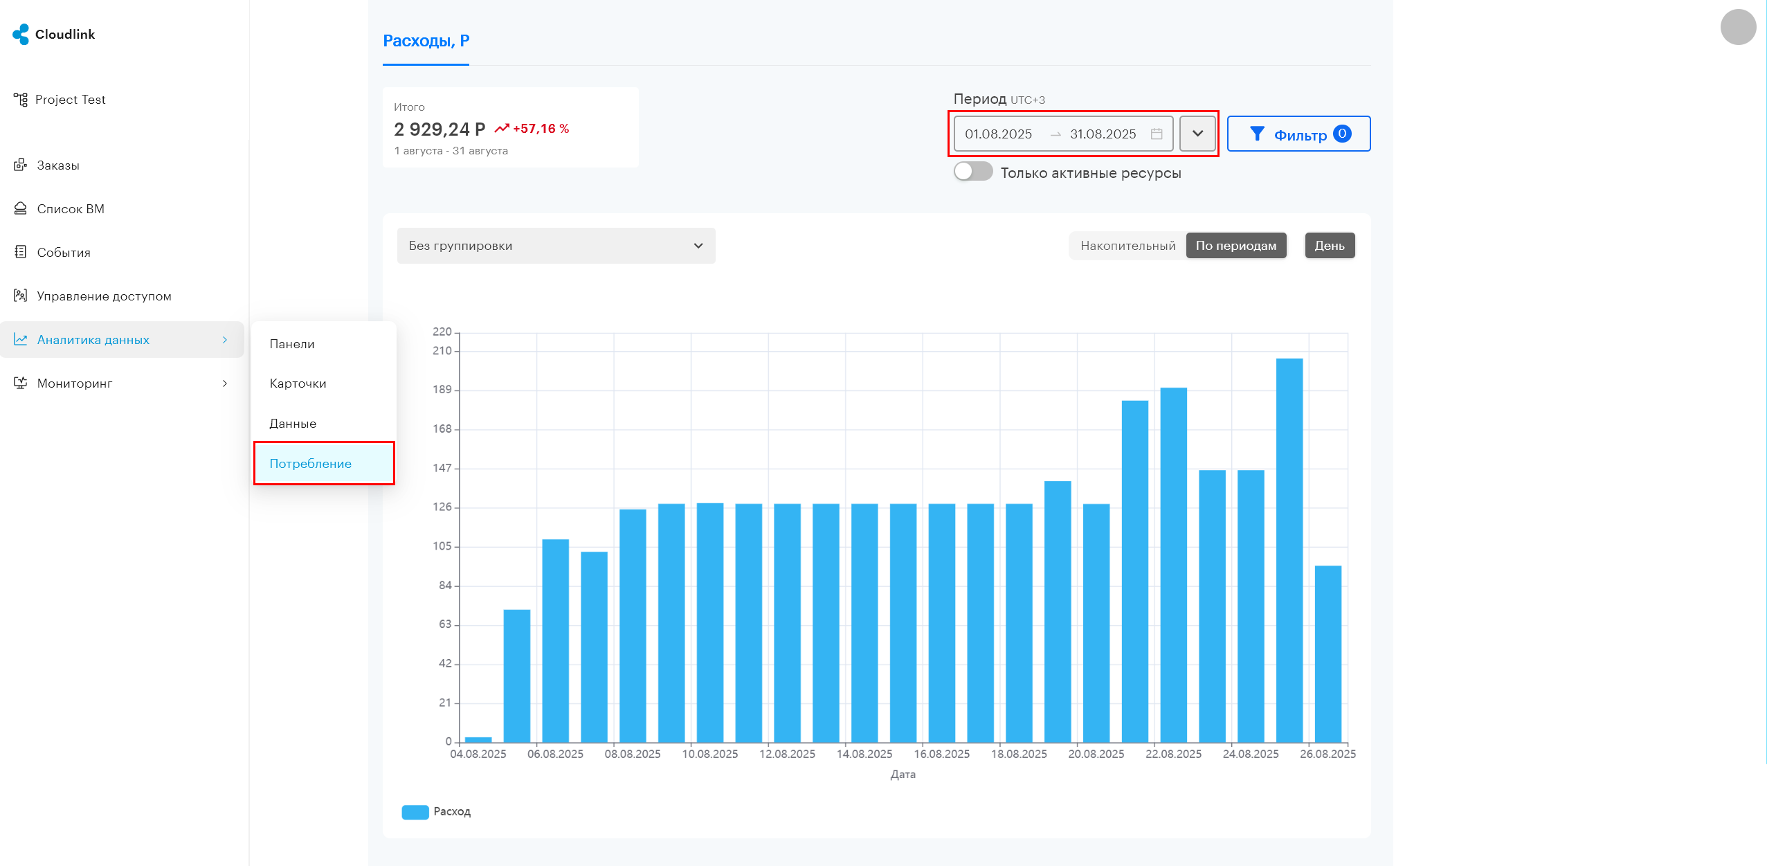
Task: Click the red trend arrow icon
Action: click(502, 129)
